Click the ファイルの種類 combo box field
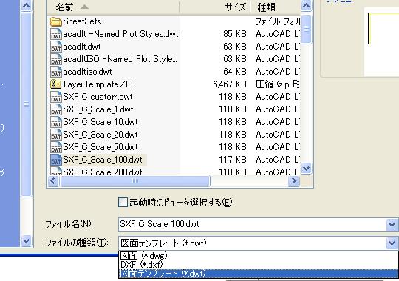The height and width of the screenshot is (281, 399). tap(252, 243)
